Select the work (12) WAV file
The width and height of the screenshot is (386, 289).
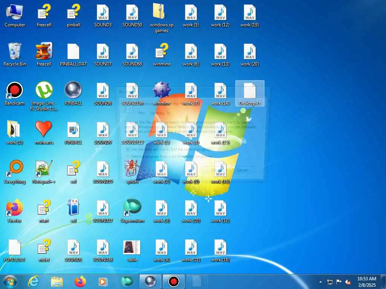pos(220,16)
